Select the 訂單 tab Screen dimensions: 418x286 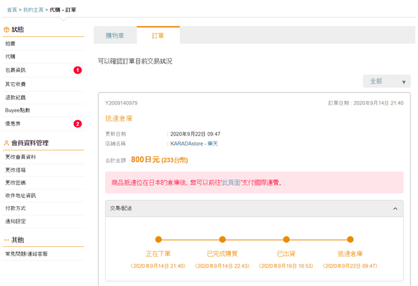tap(158, 36)
